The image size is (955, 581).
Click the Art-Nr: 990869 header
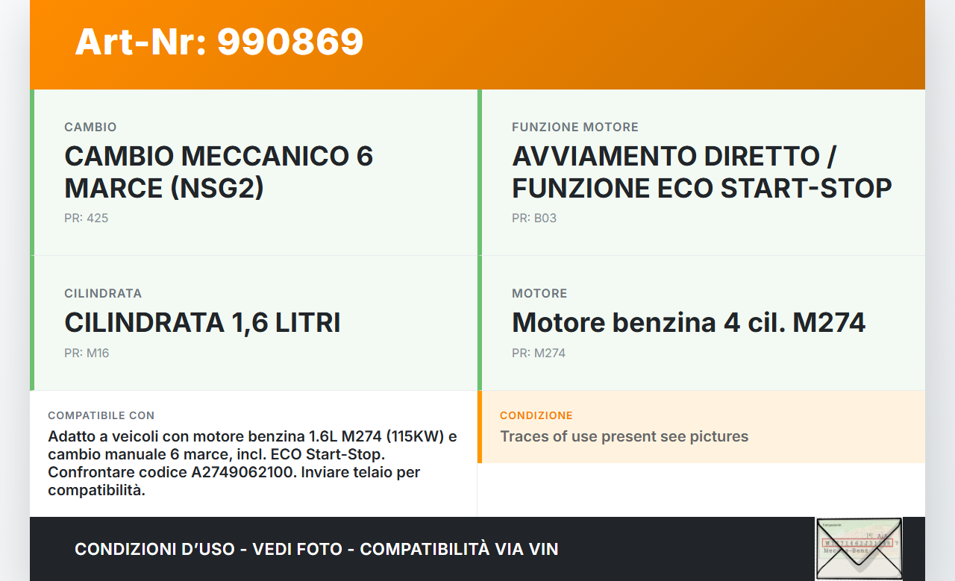tap(219, 42)
